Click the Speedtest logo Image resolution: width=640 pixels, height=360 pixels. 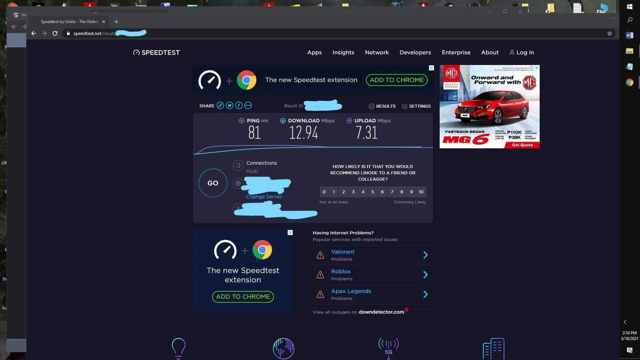pyautogui.click(x=157, y=52)
